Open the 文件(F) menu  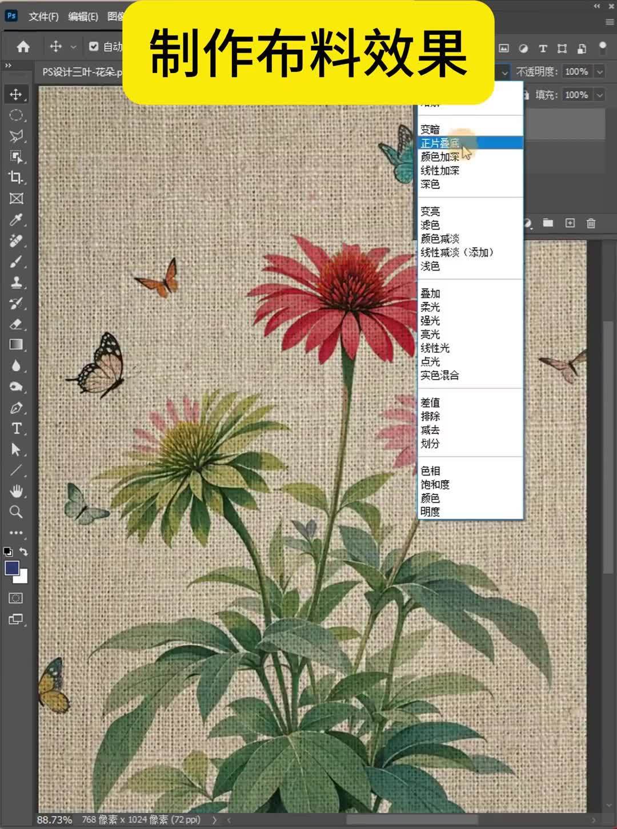pos(43,17)
